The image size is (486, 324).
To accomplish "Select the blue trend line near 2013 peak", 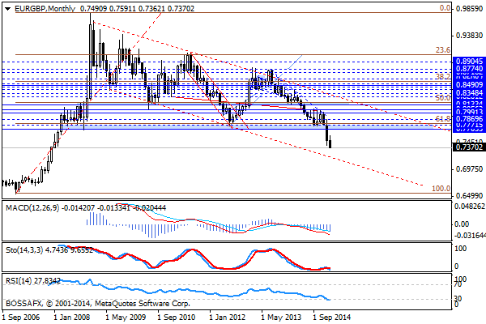I will pos(291,62).
